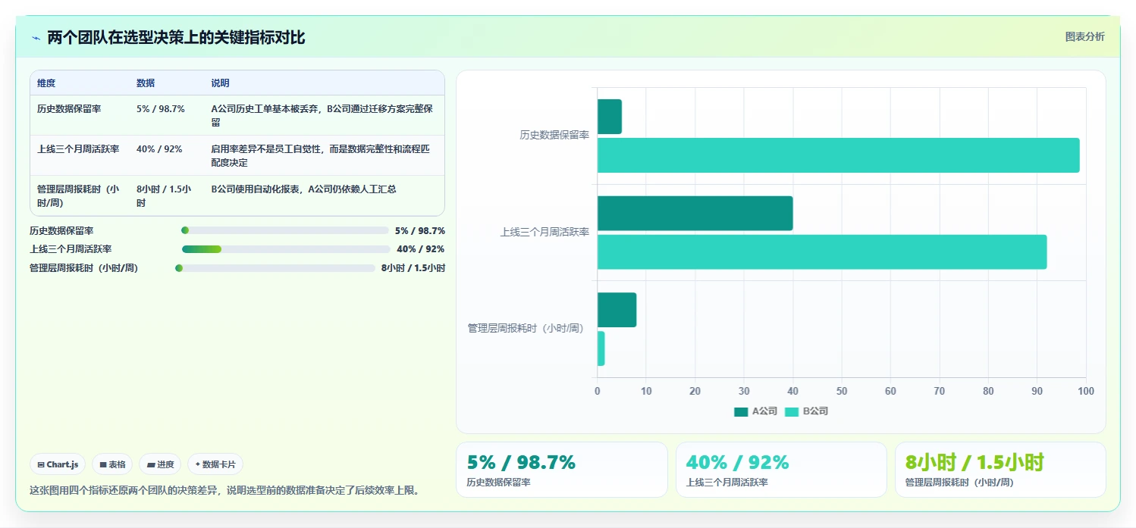
Task: Click the lightning icon beside the title
Action: pyautogui.click(x=36, y=38)
